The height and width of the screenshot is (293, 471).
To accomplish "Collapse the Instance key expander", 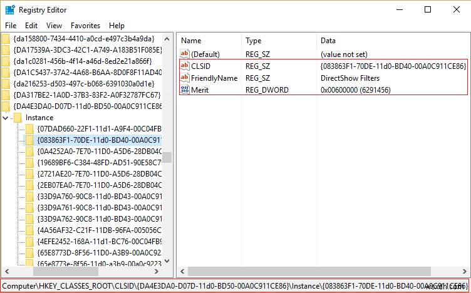I will 5,118.
